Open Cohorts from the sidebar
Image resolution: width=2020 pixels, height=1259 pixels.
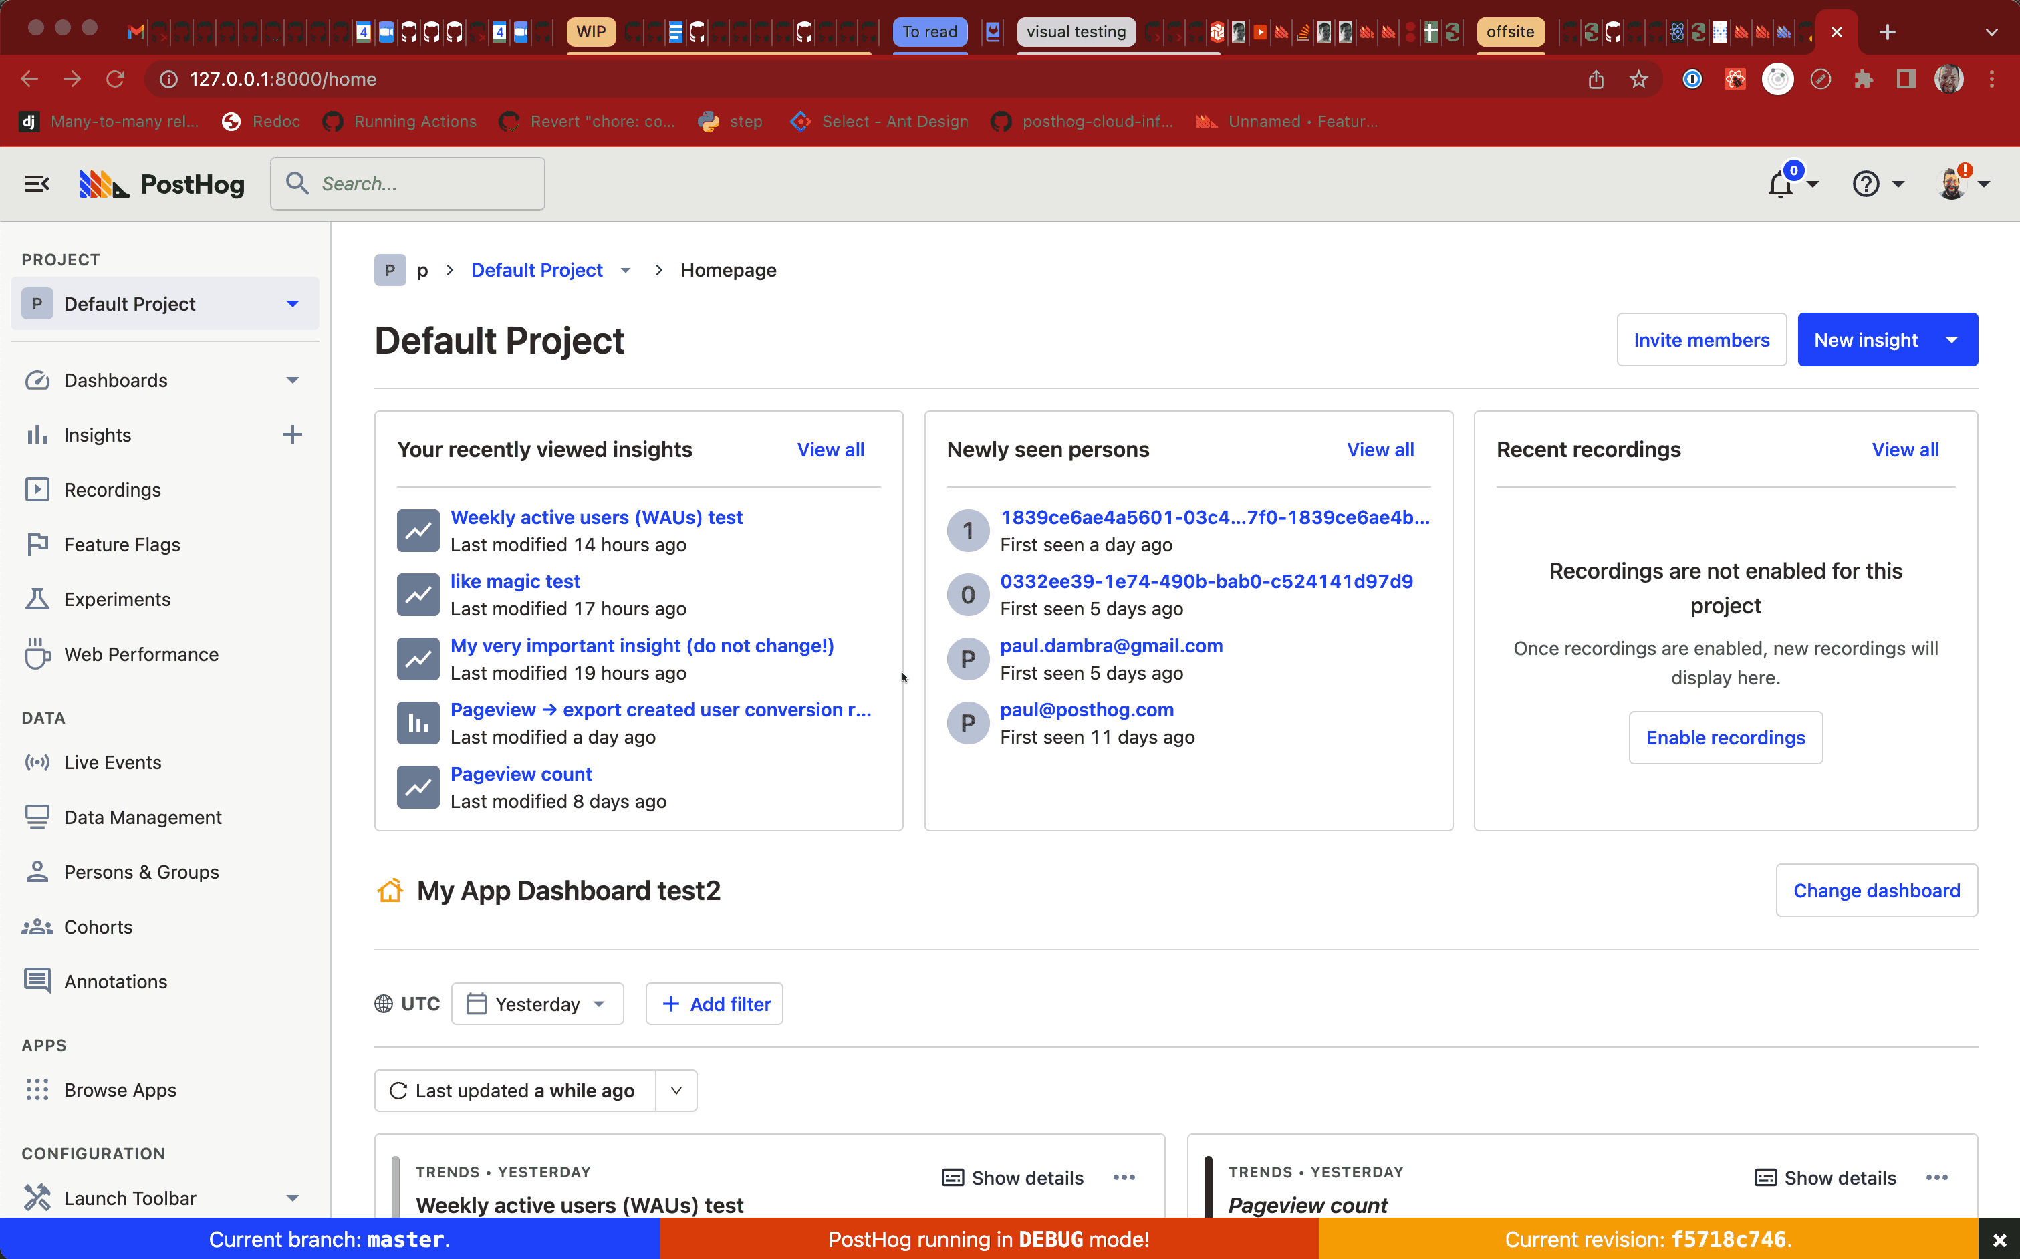tap(98, 927)
